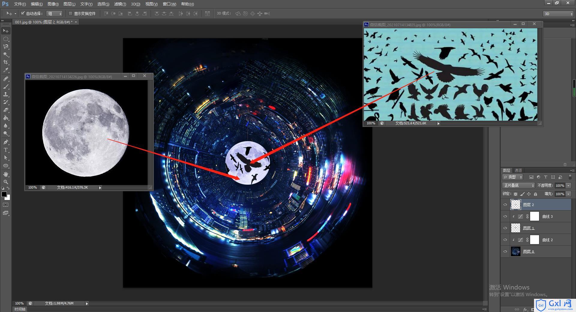
Task: Change screen mode icon in toolbox
Action: tap(6, 213)
